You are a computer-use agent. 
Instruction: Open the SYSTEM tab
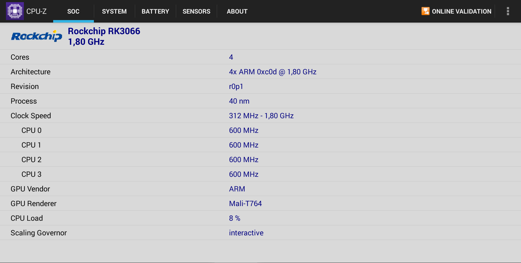click(x=114, y=11)
